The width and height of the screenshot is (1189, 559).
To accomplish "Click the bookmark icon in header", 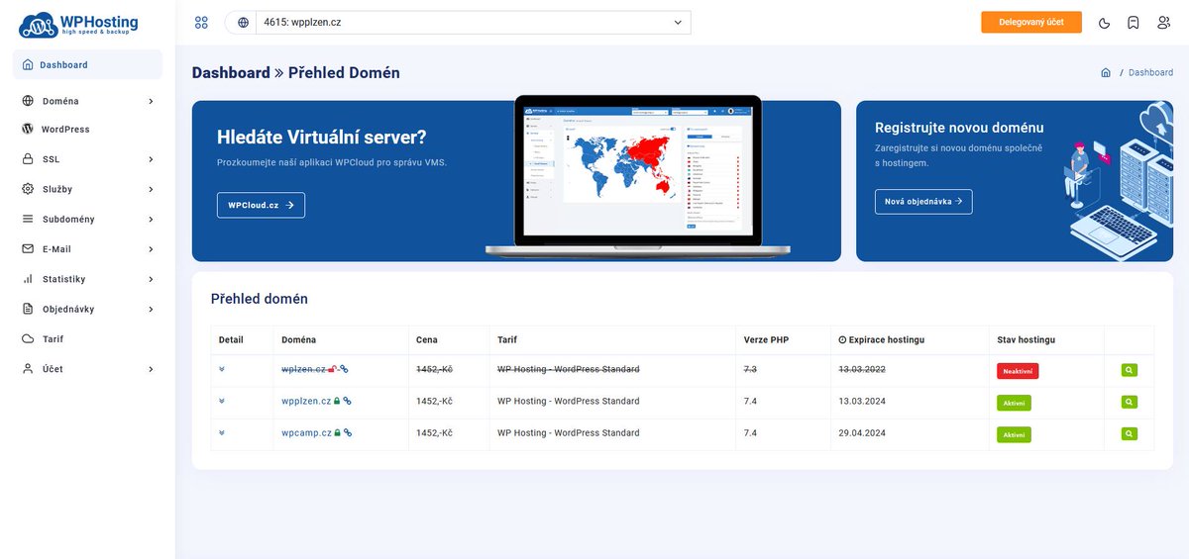I will (x=1134, y=22).
